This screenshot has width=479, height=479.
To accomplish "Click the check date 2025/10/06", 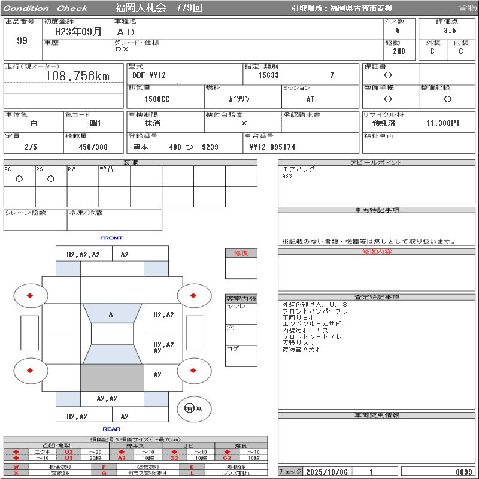I will 326,472.
